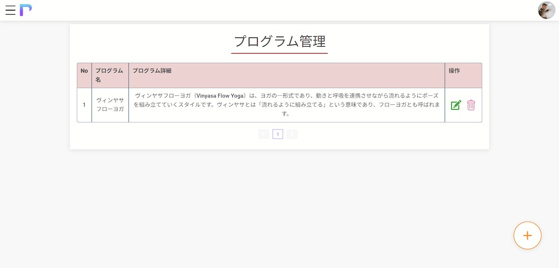
Task: Edit the ヴィンヤサフローヨガ program
Action: 456,105
